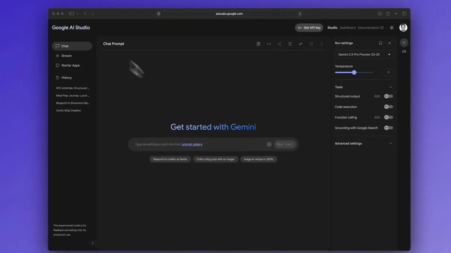Image resolution: width=451 pixels, height=253 pixels.
Task: Collapse the left navigation with the chevron
Action: pos(92,243)
